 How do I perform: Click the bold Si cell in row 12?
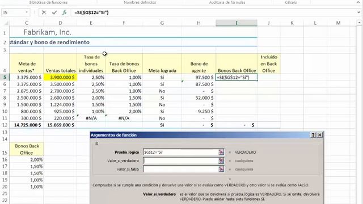pyautogui.click(x=162, y=125)
